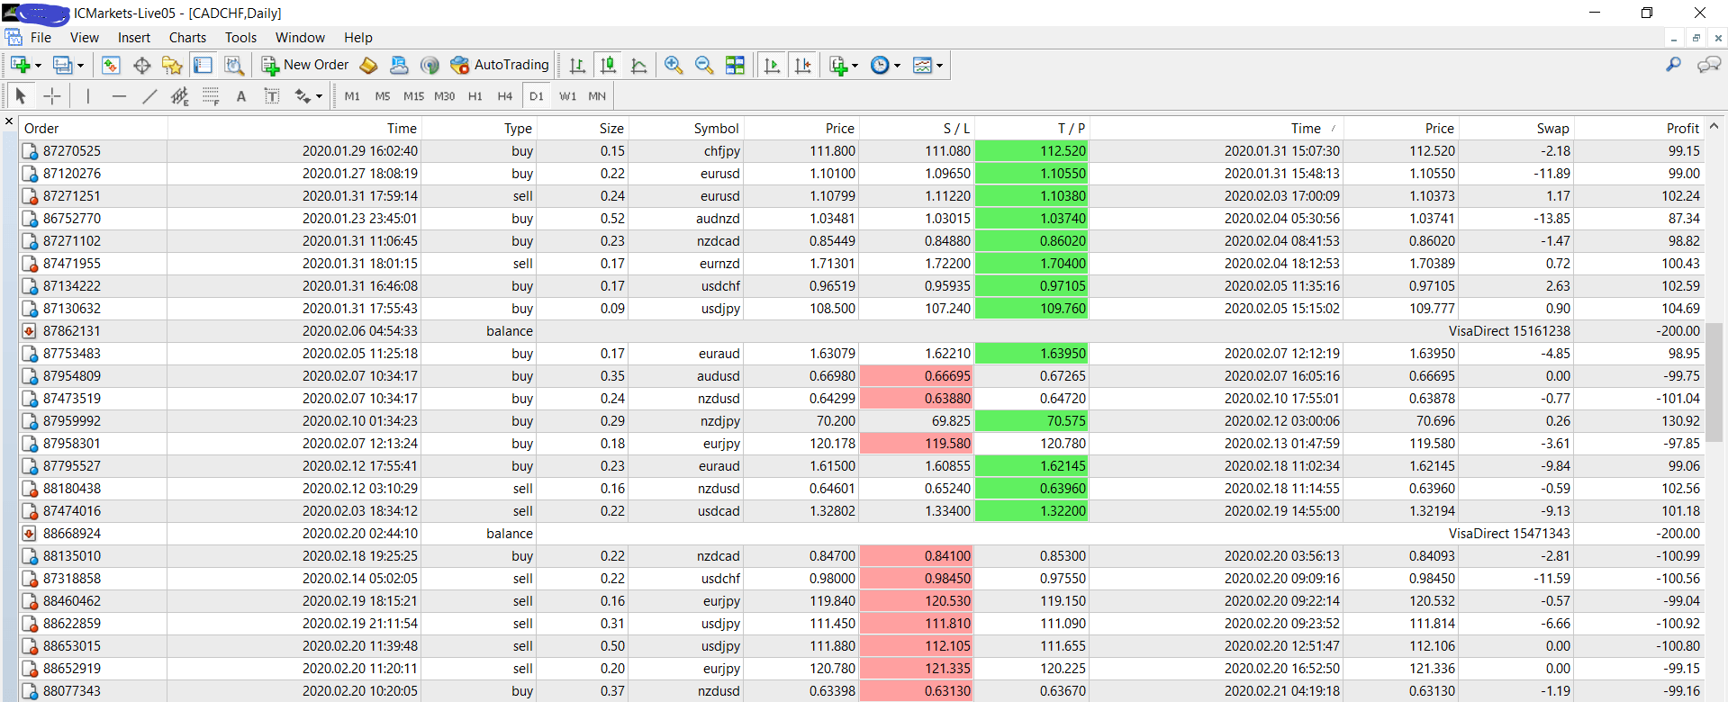The width and height of the screenshot is (1728, 702).
Task: Toggle Auto Scroll chart icon
Action: click(x=773, y=65)
